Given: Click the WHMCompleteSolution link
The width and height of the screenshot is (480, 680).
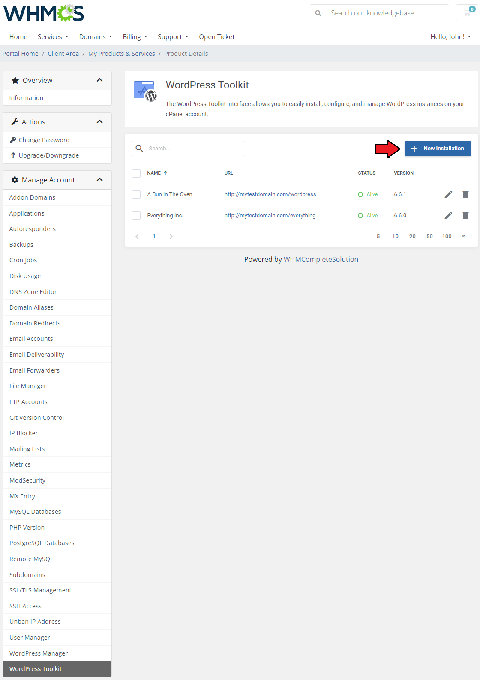Looking at the screenshot, I should 321,259.
